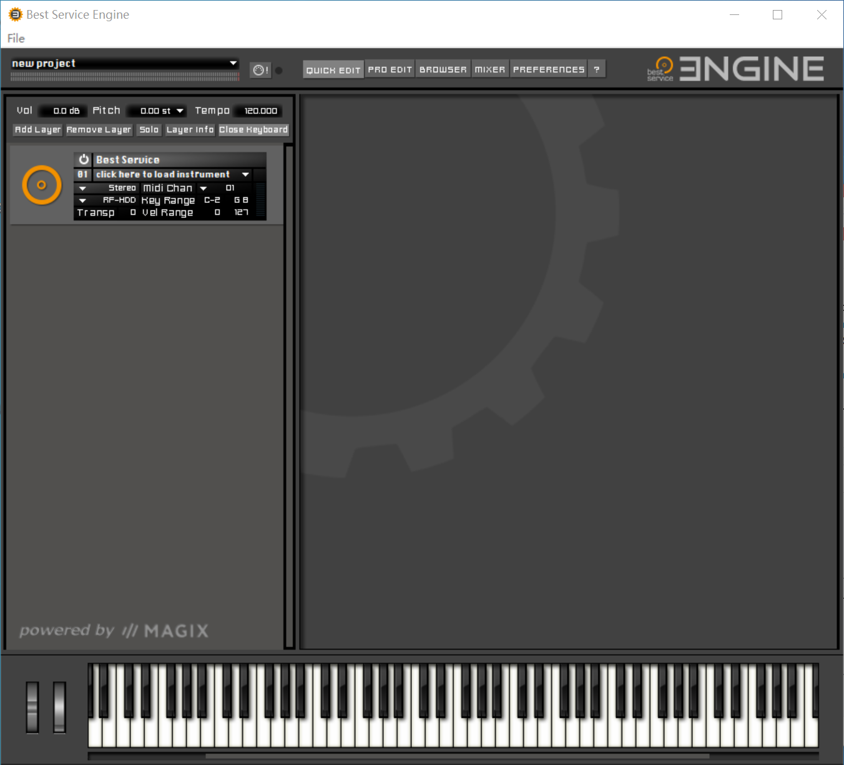Click the MIDI panic button icon

click(x=260, y=70)
